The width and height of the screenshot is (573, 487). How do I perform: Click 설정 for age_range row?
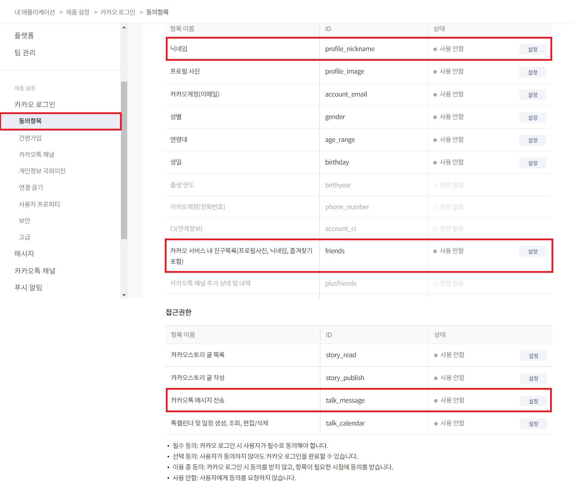pos(533,140)
